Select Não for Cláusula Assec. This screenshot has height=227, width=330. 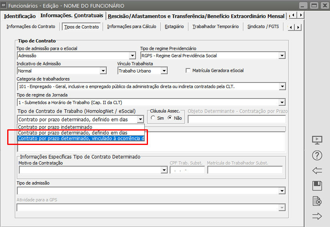(170, 118)
